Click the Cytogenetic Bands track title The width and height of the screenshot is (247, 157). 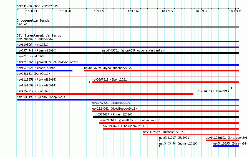pyautogui.click(x=33, y=20)
